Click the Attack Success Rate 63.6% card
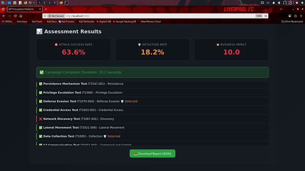 74,49
